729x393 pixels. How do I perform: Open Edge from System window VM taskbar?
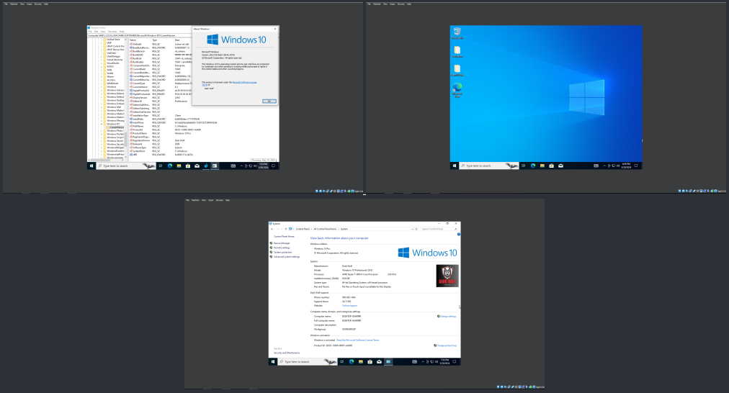(x=352, y=362)
